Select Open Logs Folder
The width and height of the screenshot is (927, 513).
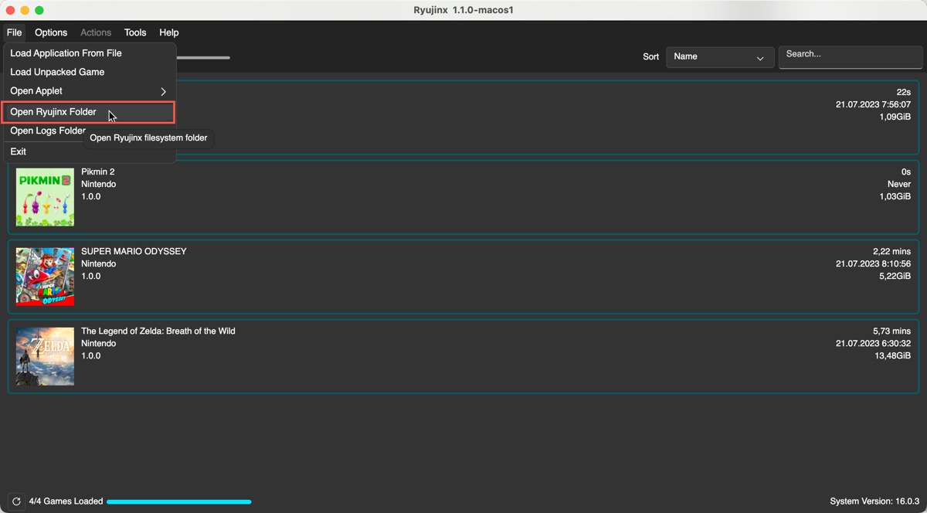(x=48, y=131)
